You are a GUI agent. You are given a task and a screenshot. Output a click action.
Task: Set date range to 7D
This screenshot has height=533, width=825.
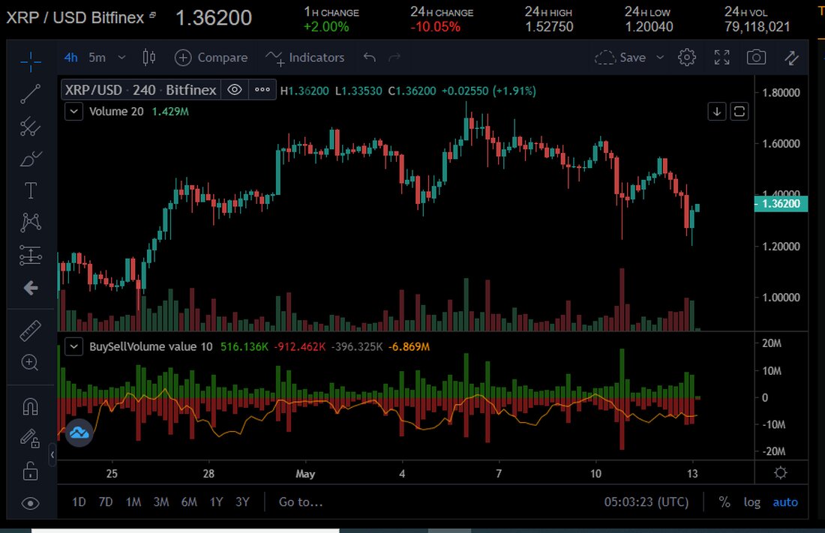106,502
